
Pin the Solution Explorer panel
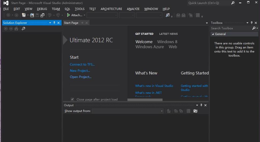tap(54, 23)
